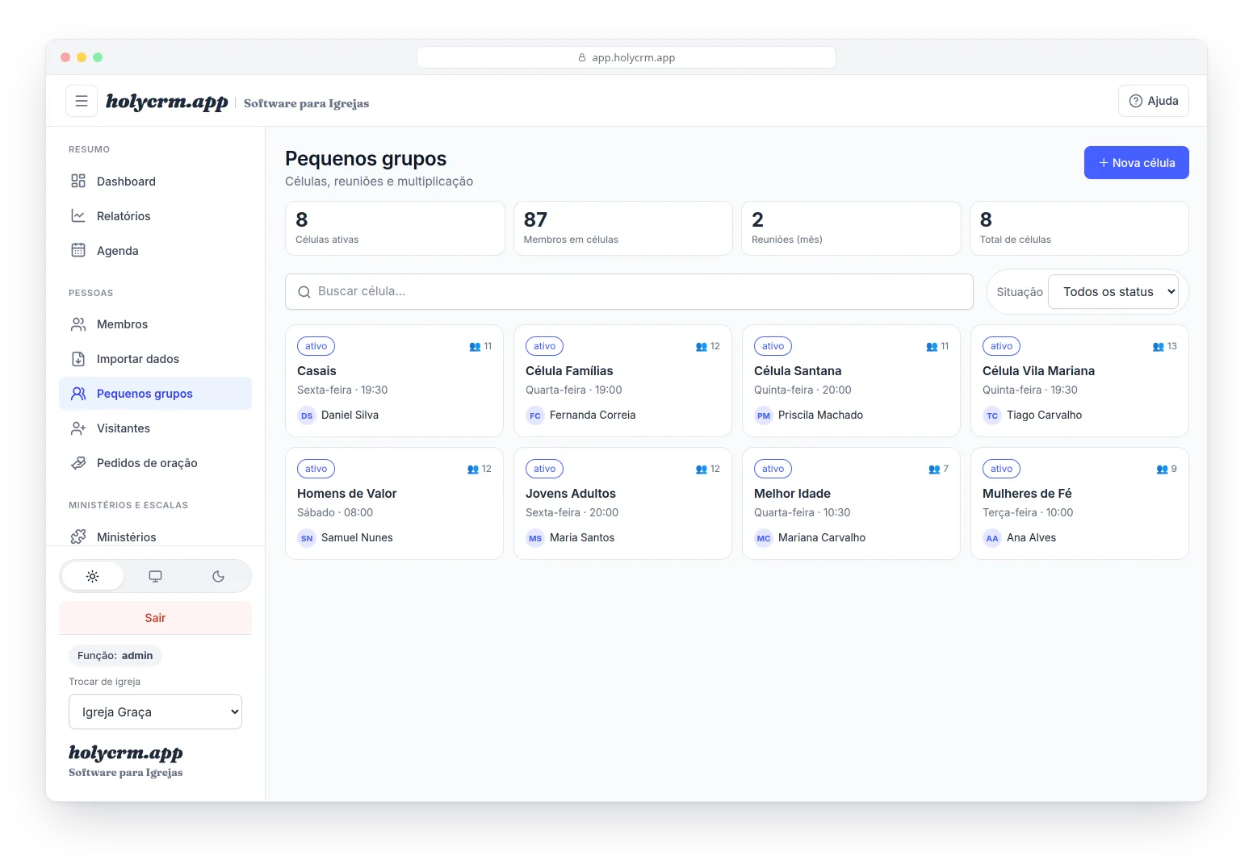Open Relatórios in the sidebar
Image resolution: width=1253 pixels, height=860 pixels.
tap(155, 216)
